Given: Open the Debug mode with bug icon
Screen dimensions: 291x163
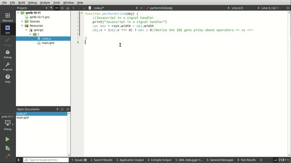Looking at the screenshot, I should (8, 54).
